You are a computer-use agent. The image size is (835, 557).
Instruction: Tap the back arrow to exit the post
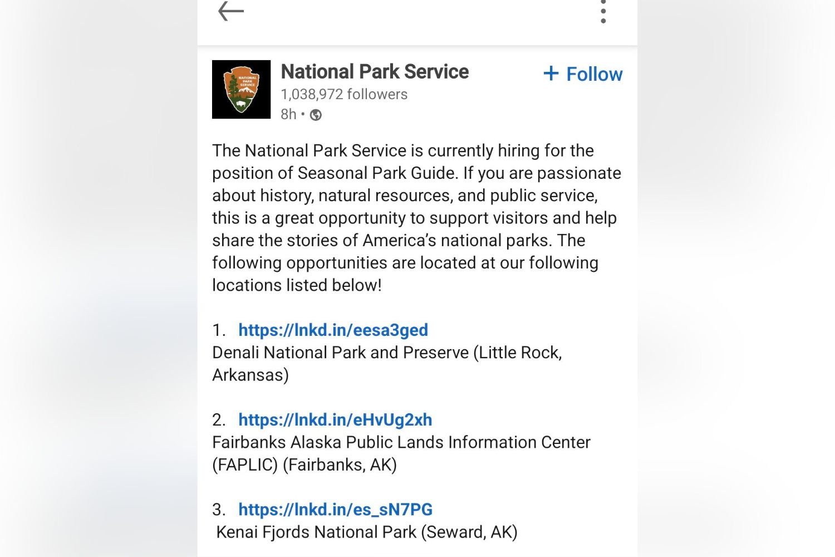[230, 11]
